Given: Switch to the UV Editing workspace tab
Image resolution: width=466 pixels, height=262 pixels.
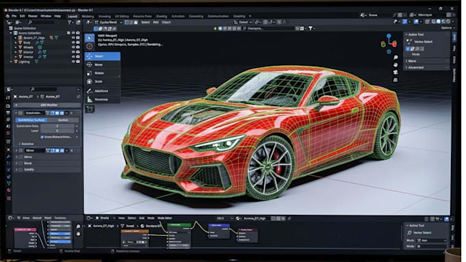Looking at the screenshot, I should (122, 16).
